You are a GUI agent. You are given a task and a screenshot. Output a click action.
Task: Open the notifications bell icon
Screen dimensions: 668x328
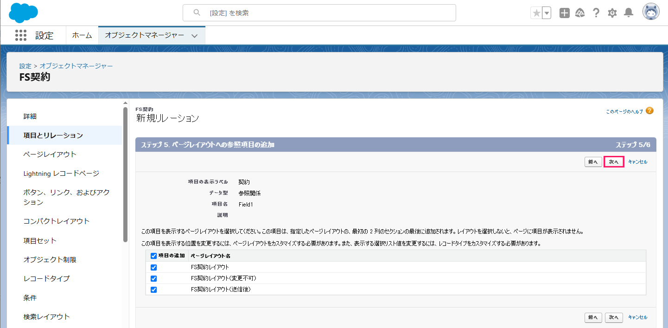[629, 13]
